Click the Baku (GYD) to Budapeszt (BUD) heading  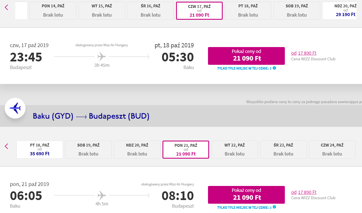(x=91, y=116)
